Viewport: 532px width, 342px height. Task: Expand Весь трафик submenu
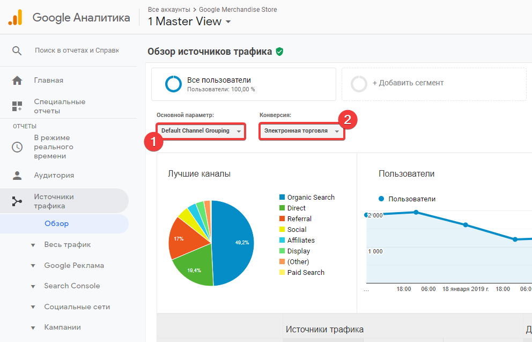pos(33,245)
